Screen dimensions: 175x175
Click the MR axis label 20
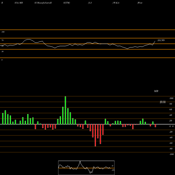click(x=171, y=121)
